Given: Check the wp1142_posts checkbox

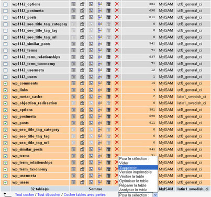Looking at the screenshot, I should point(6,18).
